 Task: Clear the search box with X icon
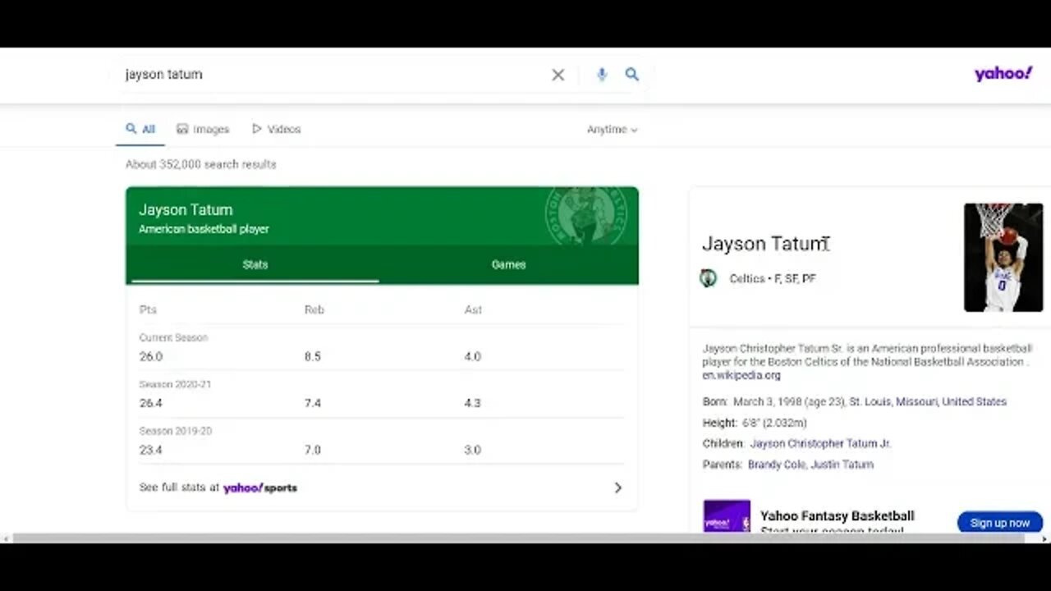[x=558, y=75]
